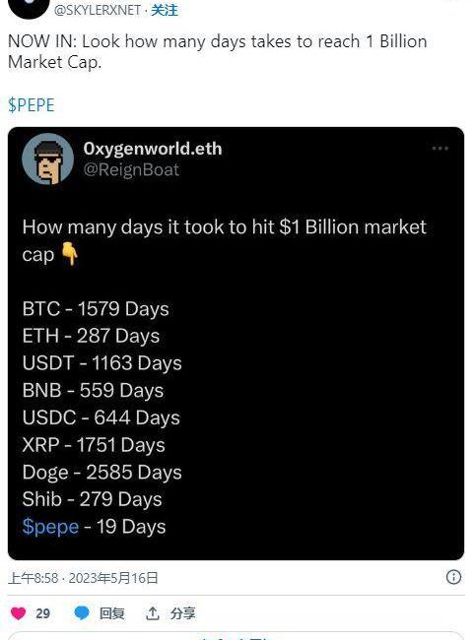Click the @SKYLERXNET handle
Screen dimensions: 475x640
98,10
